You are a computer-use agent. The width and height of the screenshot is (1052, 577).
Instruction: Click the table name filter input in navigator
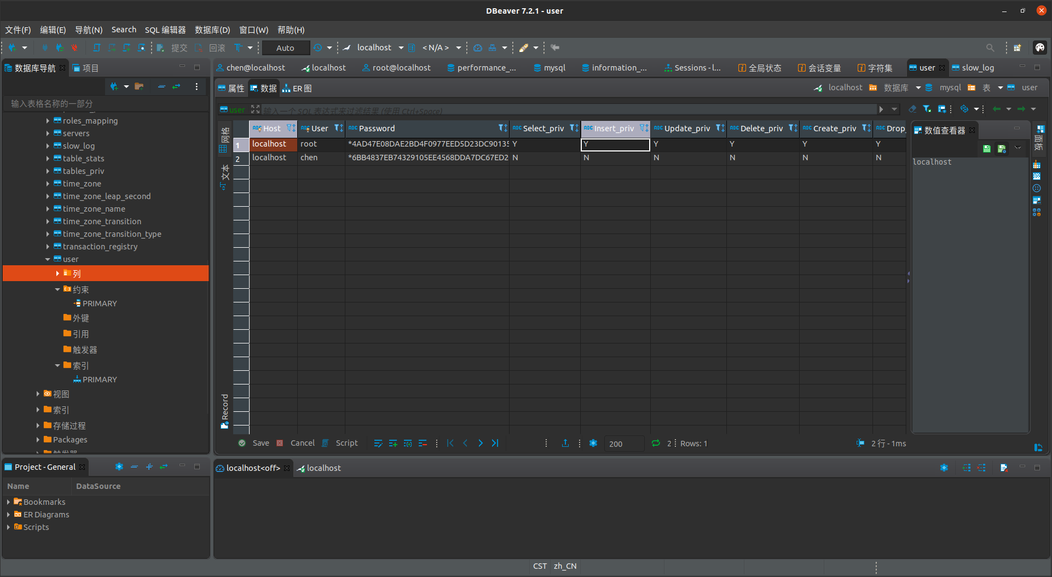(x=106, y=103)
